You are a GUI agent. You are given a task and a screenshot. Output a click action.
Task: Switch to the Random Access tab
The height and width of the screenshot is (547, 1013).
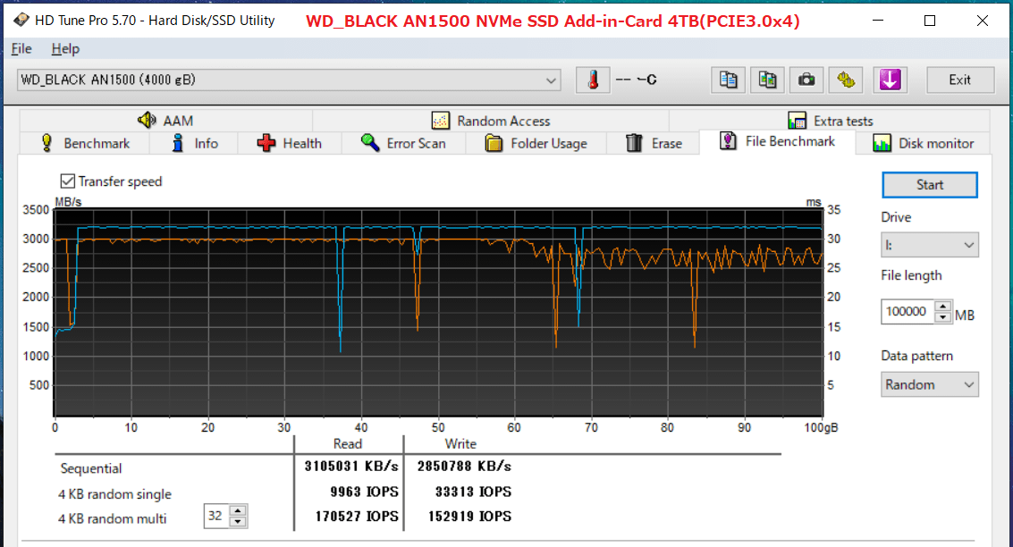tap(491, 121)
